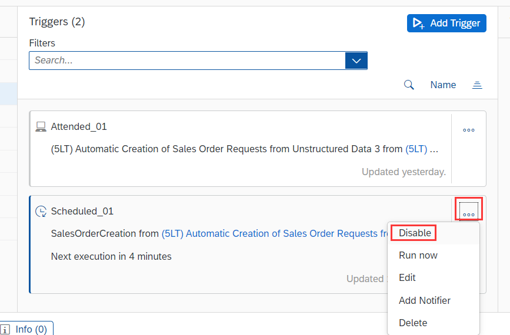
Task: Click the Info icon at the bottom
Action: tap(5, 330)
